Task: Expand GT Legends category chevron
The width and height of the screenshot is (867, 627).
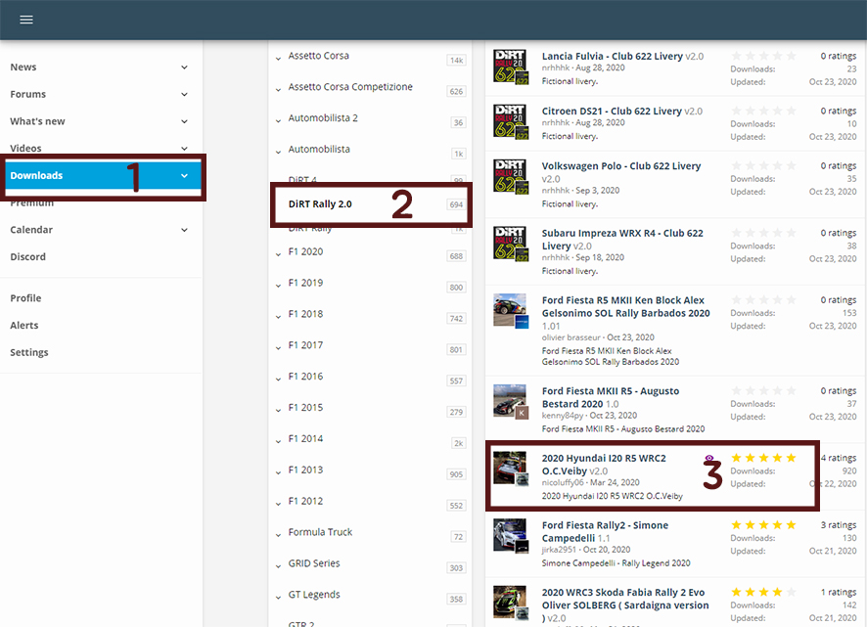Action: coord(278,597)
